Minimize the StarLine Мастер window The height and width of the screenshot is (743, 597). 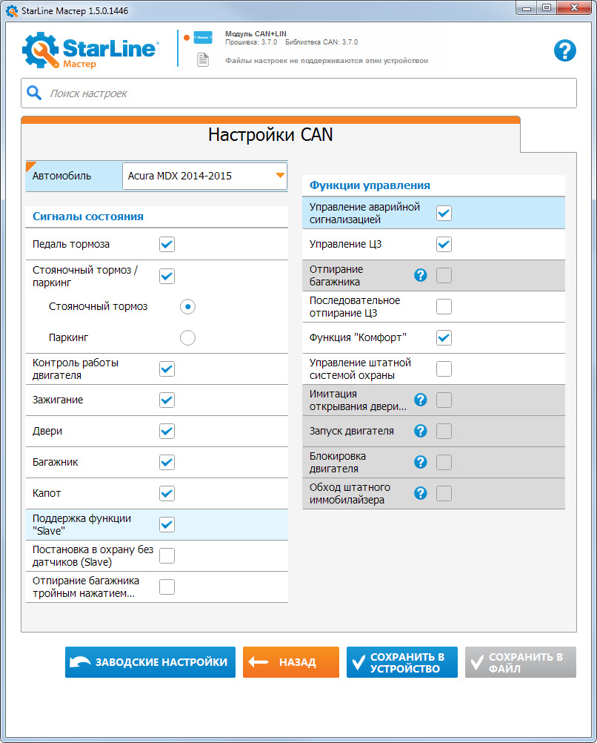(527, 7)
